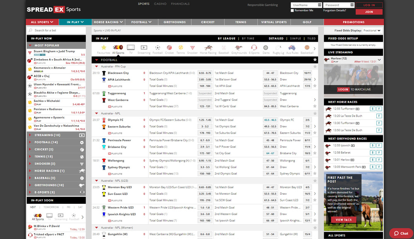Collapse the Most Popular section
The width and height of the screenshot is (414, 239).
(56, 45)
